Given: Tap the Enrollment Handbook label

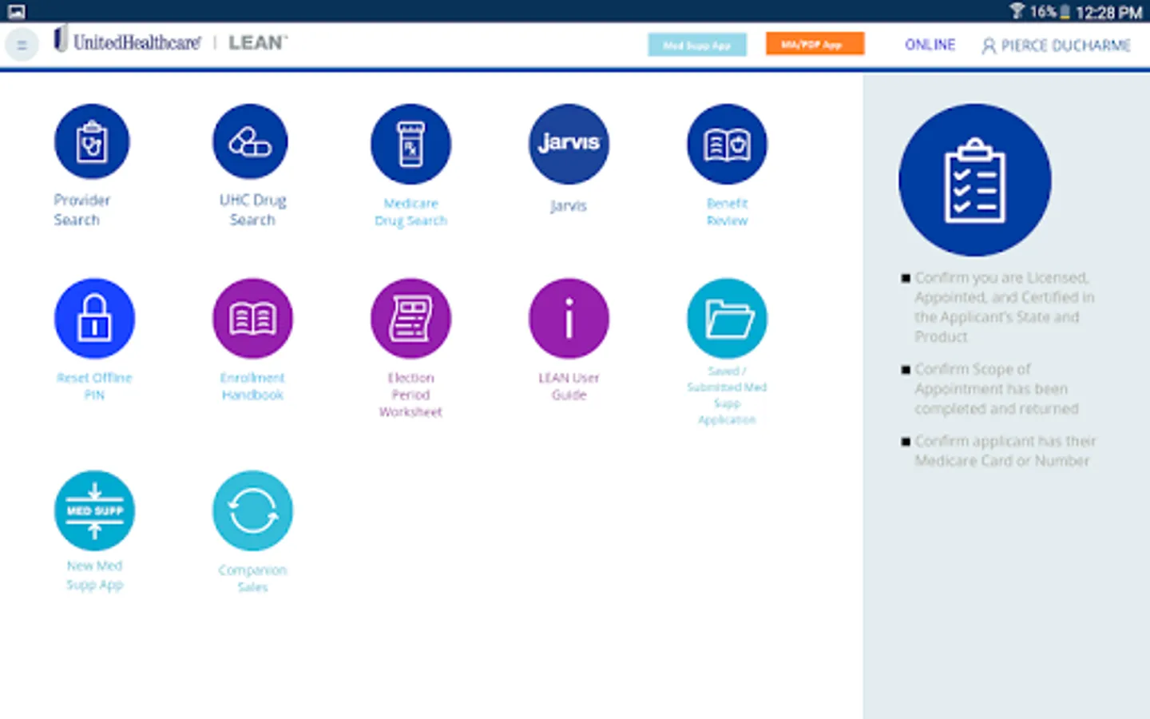Looking at the screenshot, I should coord(252,386).
